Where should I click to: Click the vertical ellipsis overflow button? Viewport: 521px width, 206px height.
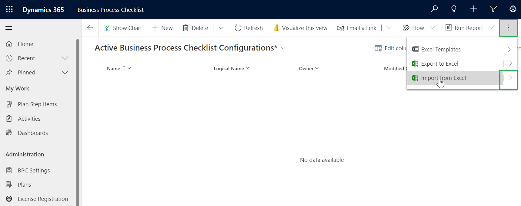pyautogui.click(x=508, y=28)
